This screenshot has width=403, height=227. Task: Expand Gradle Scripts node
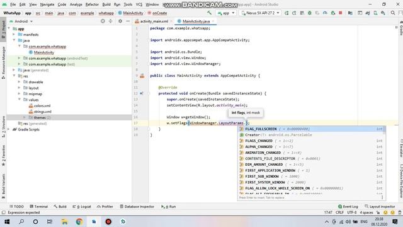[x=9, y=129]
